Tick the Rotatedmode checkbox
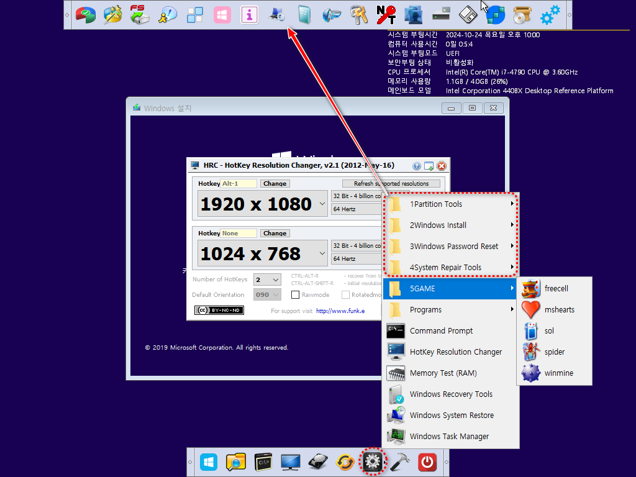 pos(345,294)
